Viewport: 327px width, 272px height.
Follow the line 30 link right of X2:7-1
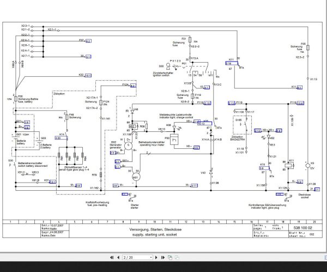tap(88, 57)
